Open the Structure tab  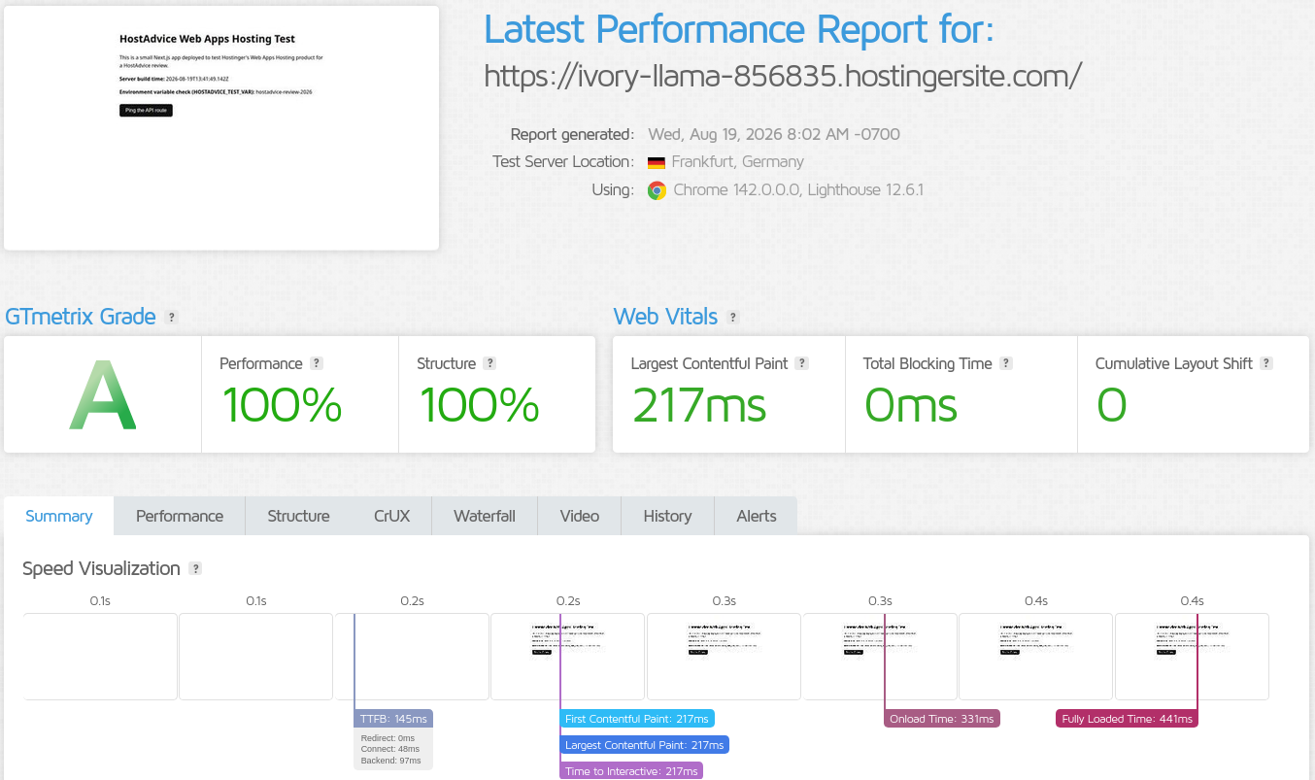pos(298,516)
